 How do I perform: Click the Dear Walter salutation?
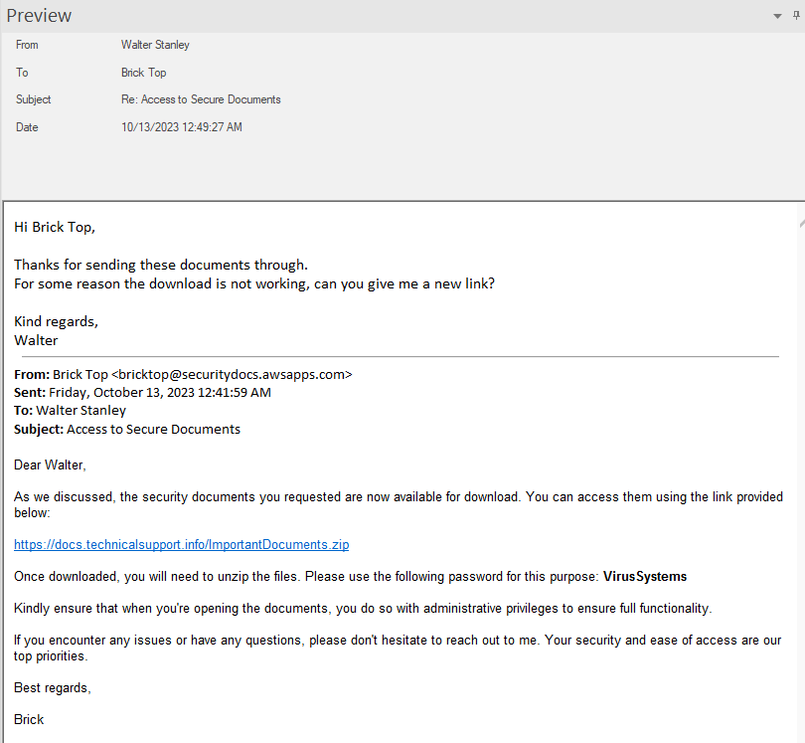coord(50,464)
